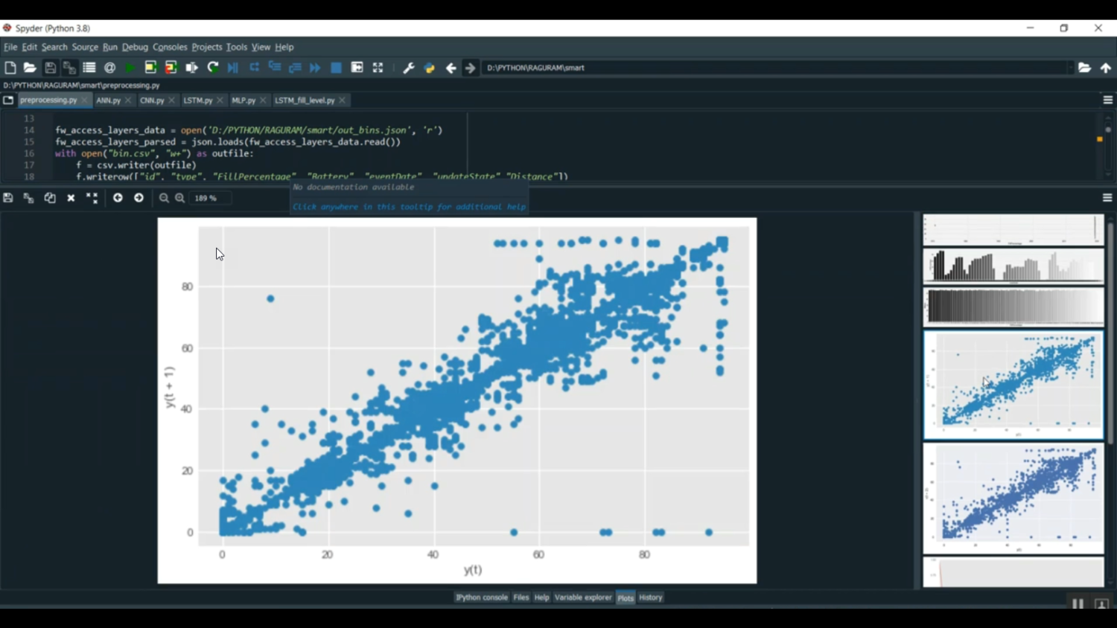Click the zoom percentage field
This screenshot has width=1117, height=628.
(x=209, y=198)
